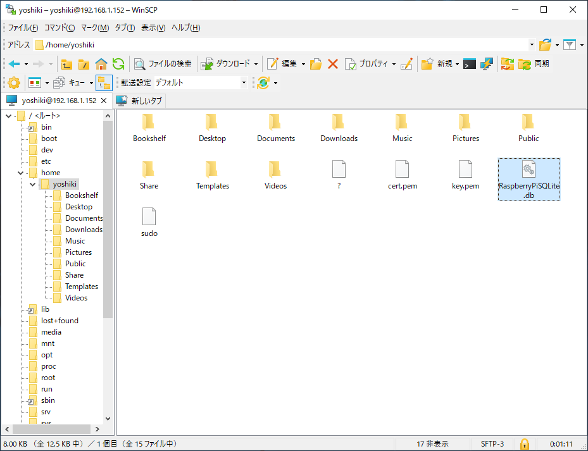The height and width of the screenshot is (451, 588).
Task: Open the コマンド(C) menu
Action: point(59,28)
